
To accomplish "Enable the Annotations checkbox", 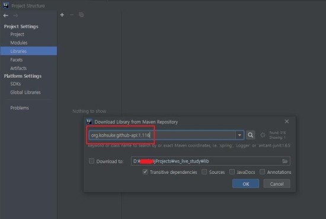I will [x=263, y=172].
